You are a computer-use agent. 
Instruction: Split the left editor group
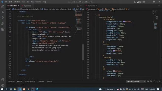click(78, 6)
